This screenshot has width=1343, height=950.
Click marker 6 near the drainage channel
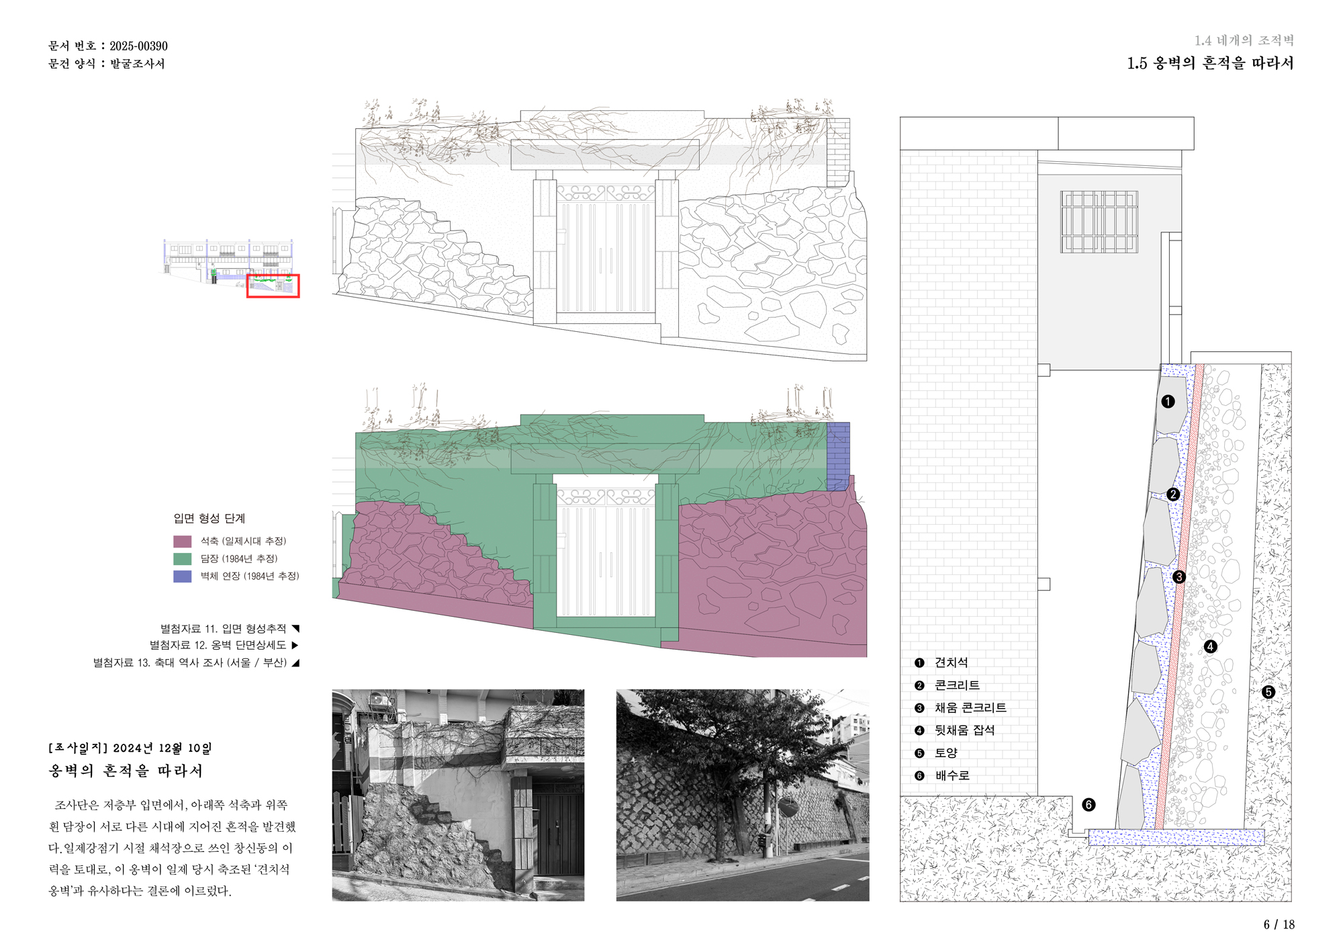(1089, 804)
